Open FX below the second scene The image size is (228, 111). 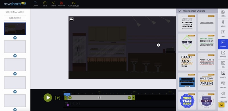click(x=15, y=56)
